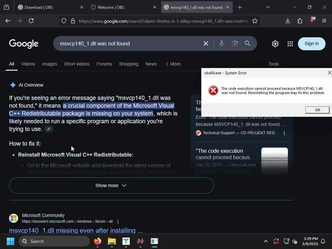Viewport: 332px width, 249px height.
Task: Open the Firefox View icon at far left
Action: click(x=6, y=7)
